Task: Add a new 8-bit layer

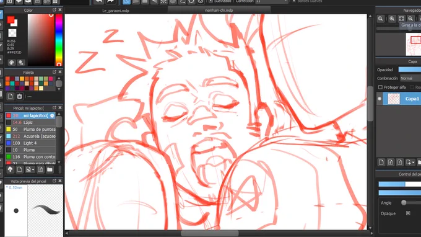Action: (x=391, y=162)
